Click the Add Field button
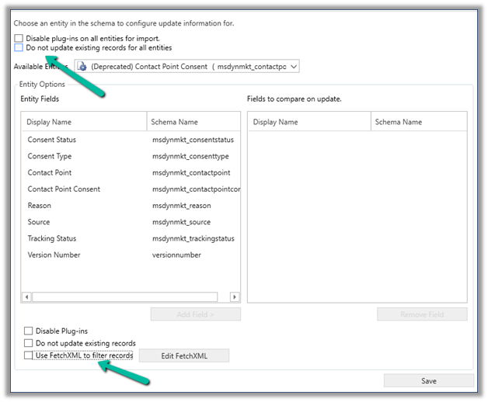Screen dimensions: 488x402 tap(195, 314)
